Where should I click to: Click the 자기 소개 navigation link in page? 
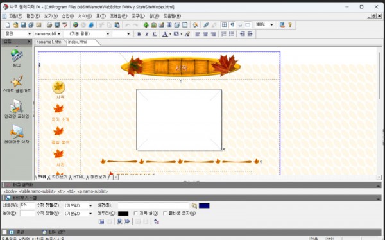[60, 119]
